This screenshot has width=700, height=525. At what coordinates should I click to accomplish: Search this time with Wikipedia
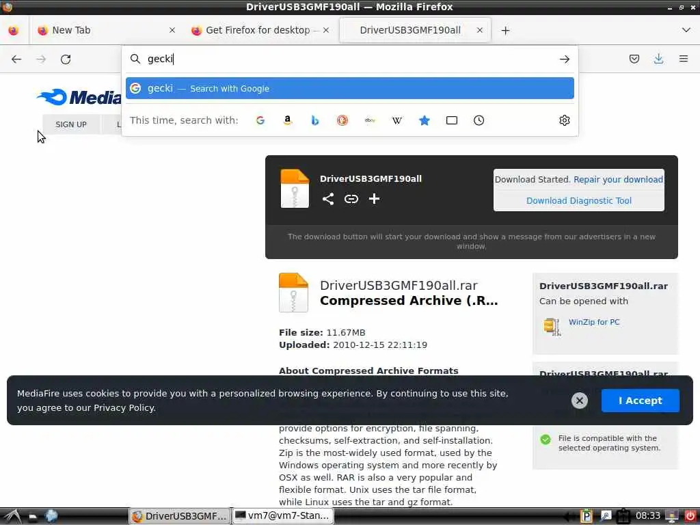pyautogui.click(x=397, y=120)
